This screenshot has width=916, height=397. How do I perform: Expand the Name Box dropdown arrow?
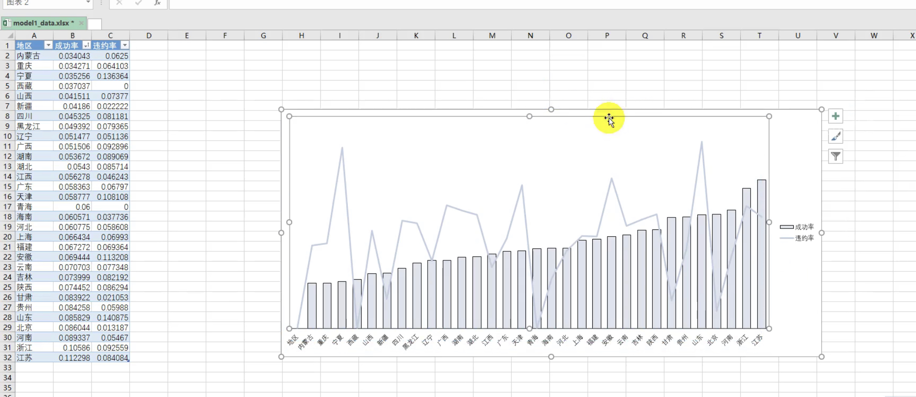[x=88, y=3]
